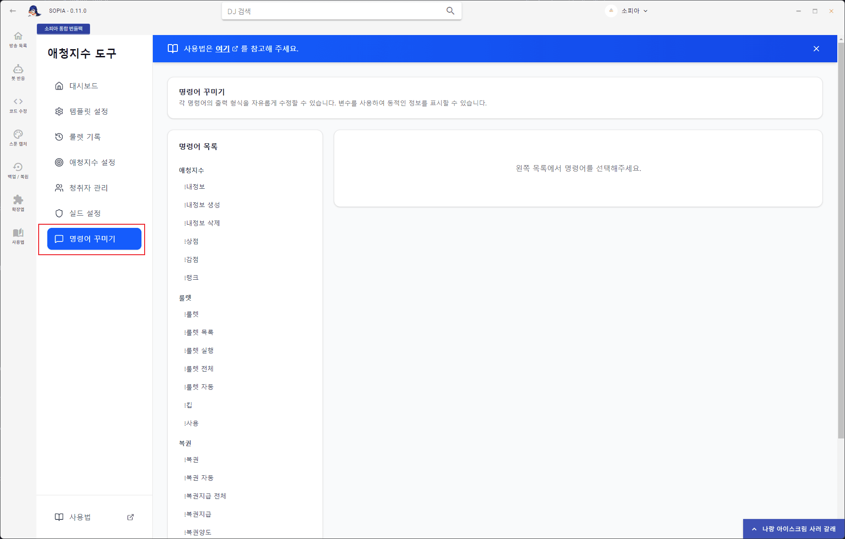The width and height of the screenshot is (845, 539).
Task: Dismiss the blue usage notice banner
Action: coord(816,48)
